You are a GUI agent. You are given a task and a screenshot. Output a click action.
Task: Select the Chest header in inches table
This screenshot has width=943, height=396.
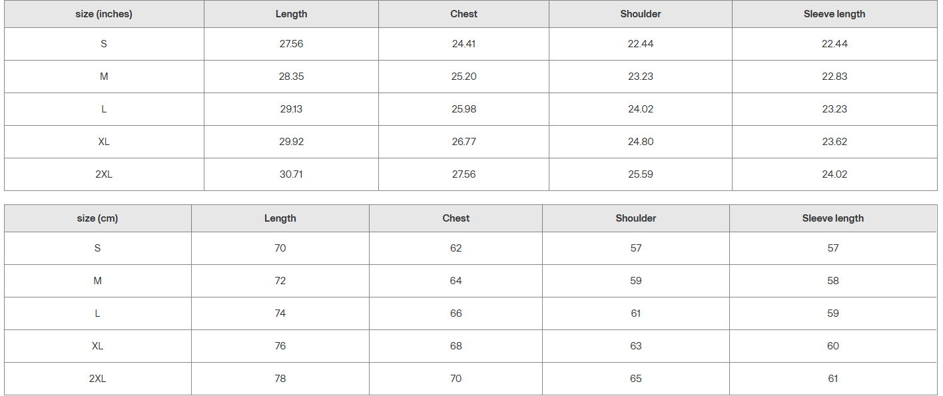[464, 14]
